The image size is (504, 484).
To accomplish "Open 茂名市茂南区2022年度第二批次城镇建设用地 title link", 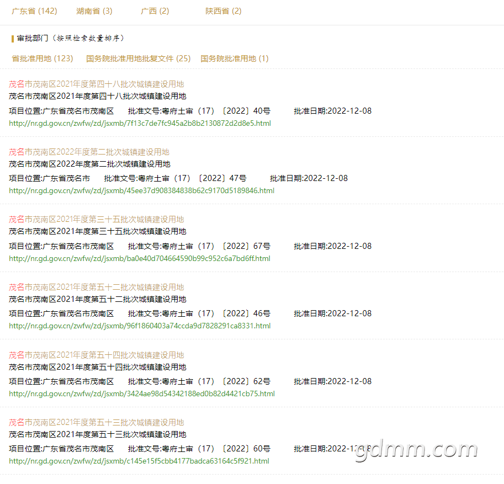I will tap(89, 152).
